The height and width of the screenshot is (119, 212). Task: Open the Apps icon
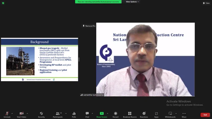coord(156,115)
